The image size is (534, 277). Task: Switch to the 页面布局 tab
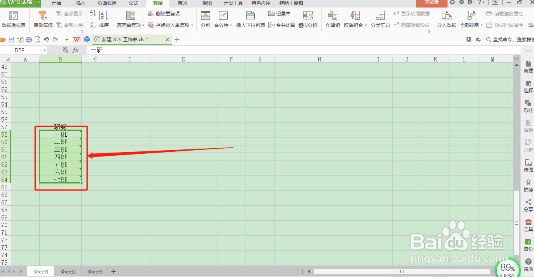pyautogui.click(x=107, y=3)
